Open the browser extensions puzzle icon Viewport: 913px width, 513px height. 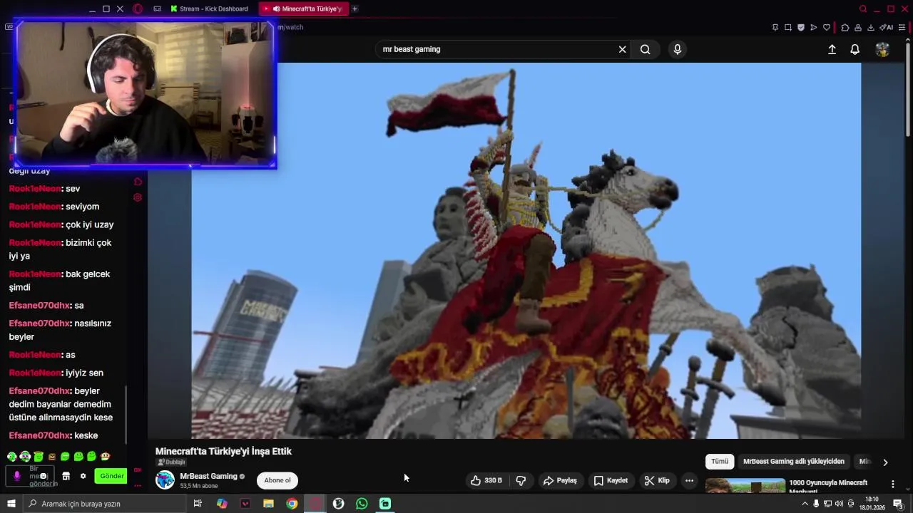point(845,27)
